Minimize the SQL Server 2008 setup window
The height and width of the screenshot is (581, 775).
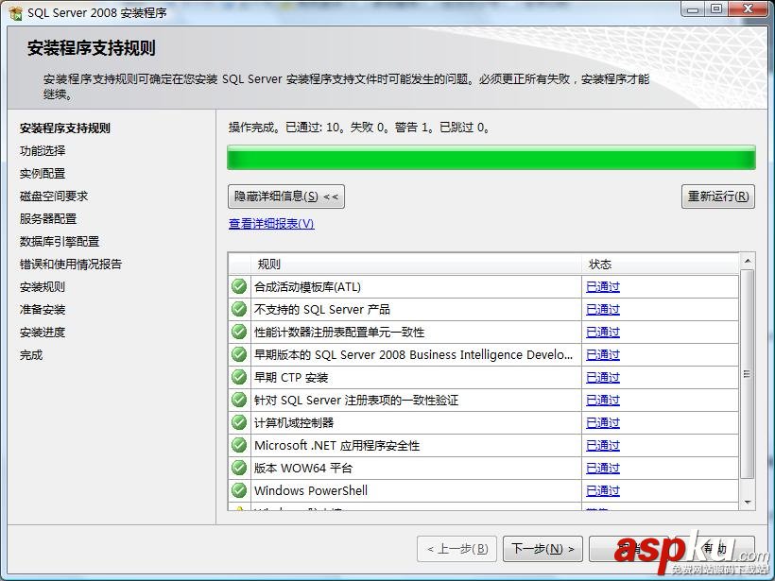(694, 9)
